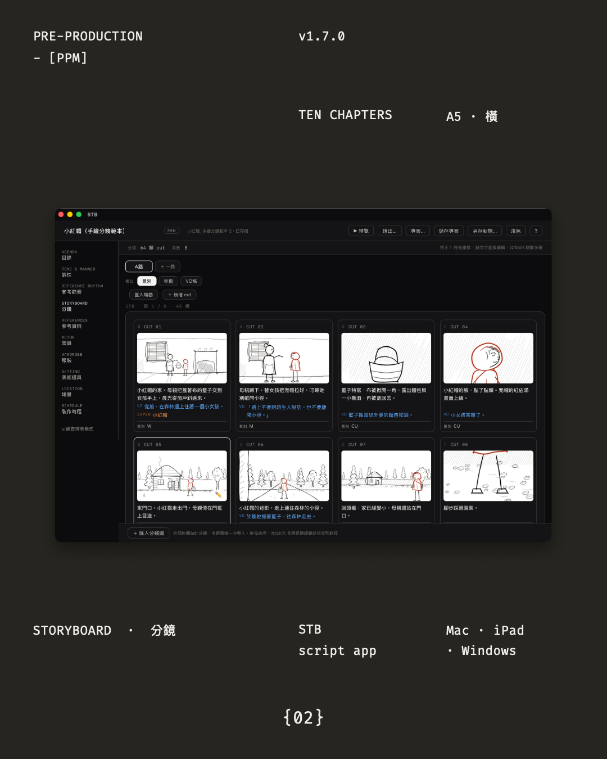Select the CUT 06 forest path image
Viewport: 607px width, 759px height.
(284, 476)
